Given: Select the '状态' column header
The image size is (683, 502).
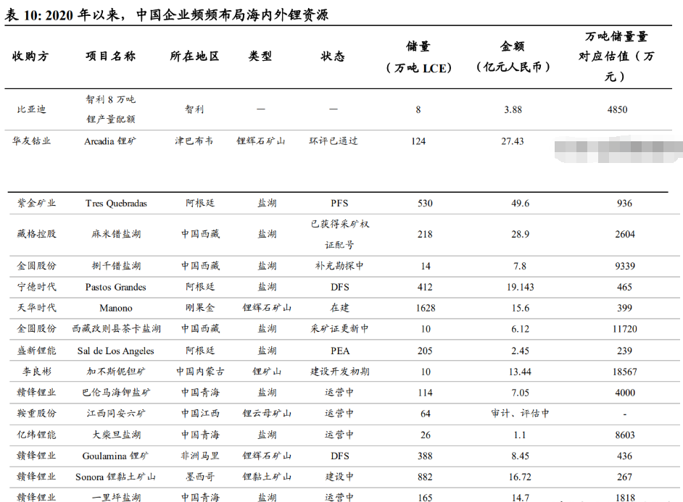Looking at the screenshot, I should pos(334,56).
